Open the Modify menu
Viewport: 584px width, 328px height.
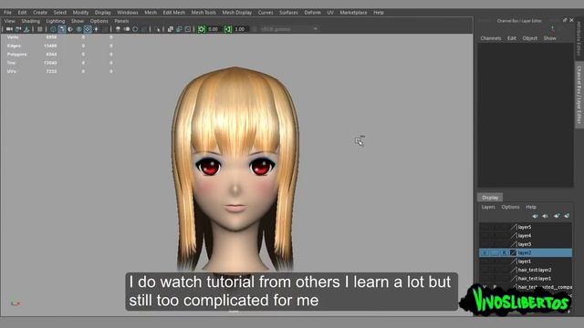coord(80,12)
